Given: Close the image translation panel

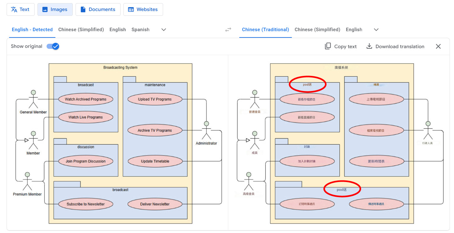Looking at the screenshot, I should (x=438, y=46).
